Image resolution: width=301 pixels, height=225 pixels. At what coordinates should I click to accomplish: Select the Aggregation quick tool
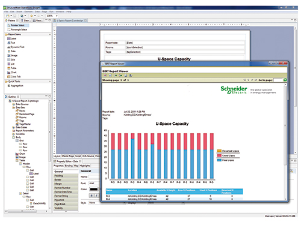(x=16, y=86)
